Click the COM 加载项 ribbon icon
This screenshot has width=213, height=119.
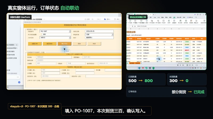pyautogui.click(x=152, y=22)
